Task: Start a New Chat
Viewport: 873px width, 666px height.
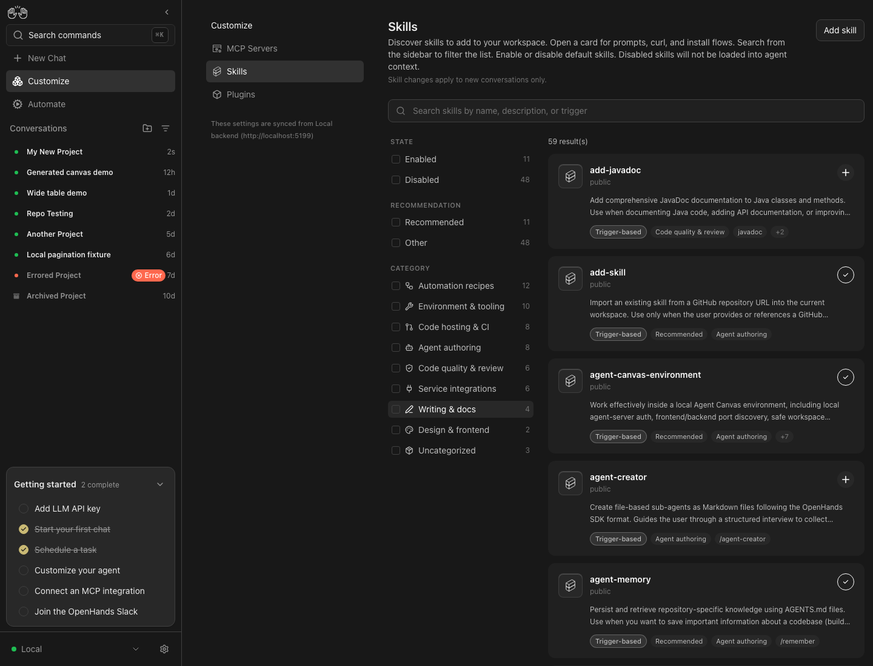Action: coord(90,58)
